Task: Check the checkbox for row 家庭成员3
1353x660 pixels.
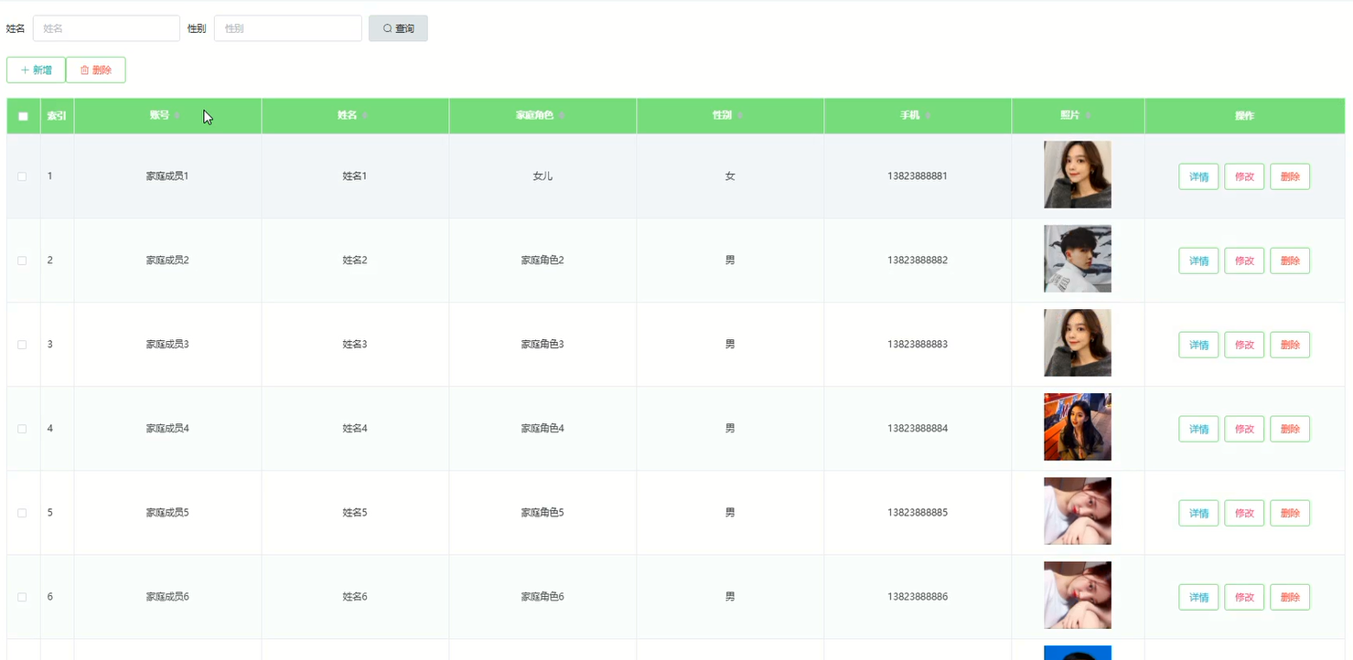Action: [x=22, y=344]
